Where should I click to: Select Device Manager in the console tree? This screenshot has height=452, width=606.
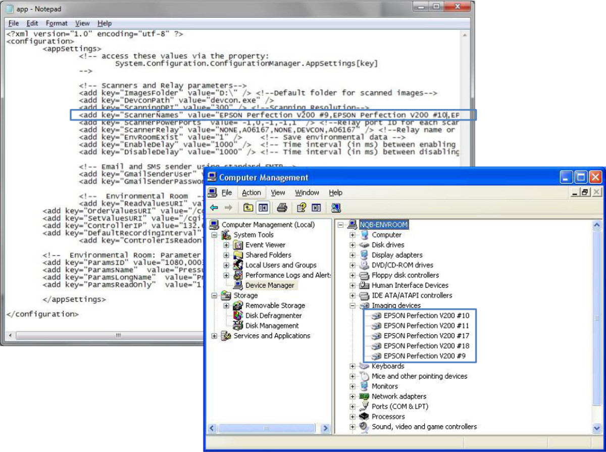pos(269,285)
